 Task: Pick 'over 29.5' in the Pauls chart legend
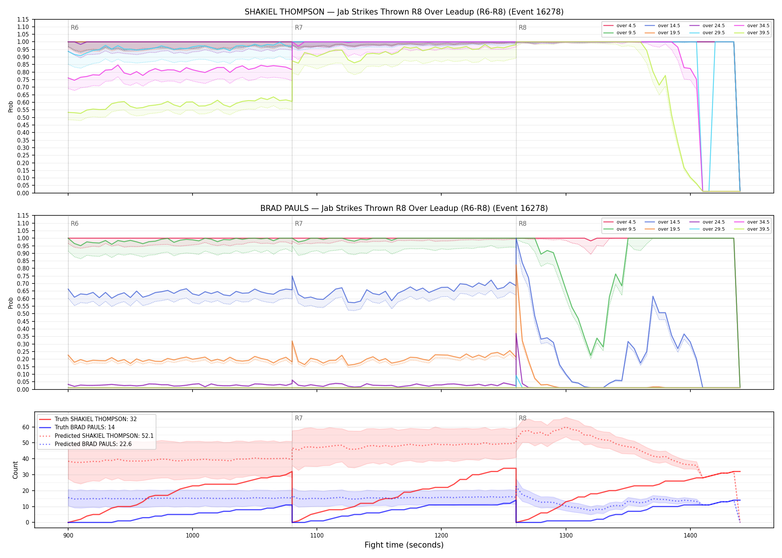click(707, 229)
